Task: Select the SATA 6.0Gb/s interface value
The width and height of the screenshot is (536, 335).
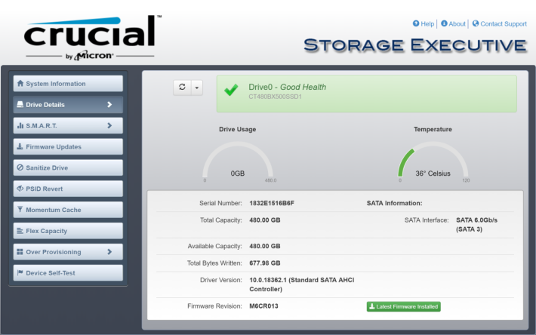Action: coord(477,225)
